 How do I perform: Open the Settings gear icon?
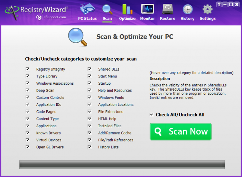pyautogui.click(x=207, y=9)
